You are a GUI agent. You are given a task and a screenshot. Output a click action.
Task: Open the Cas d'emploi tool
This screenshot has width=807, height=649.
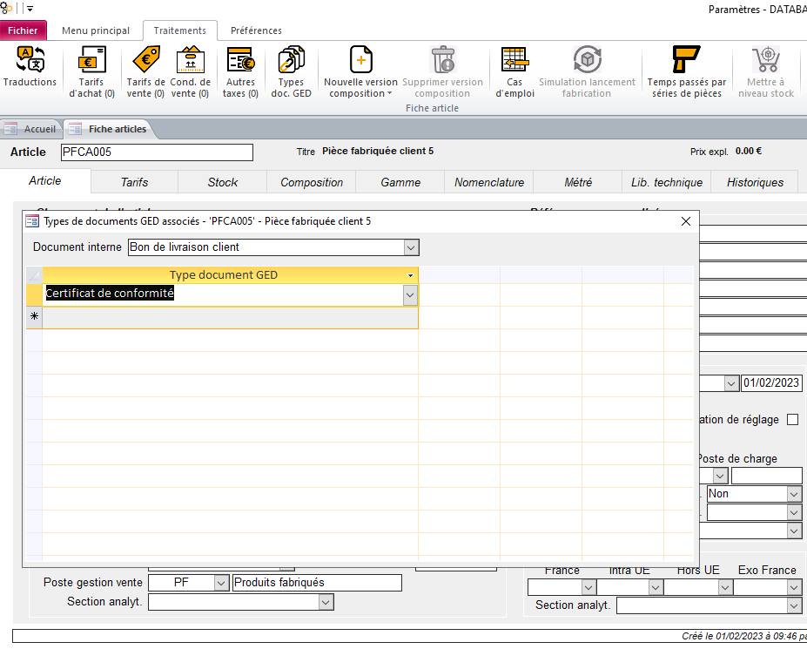coord(514,61)
